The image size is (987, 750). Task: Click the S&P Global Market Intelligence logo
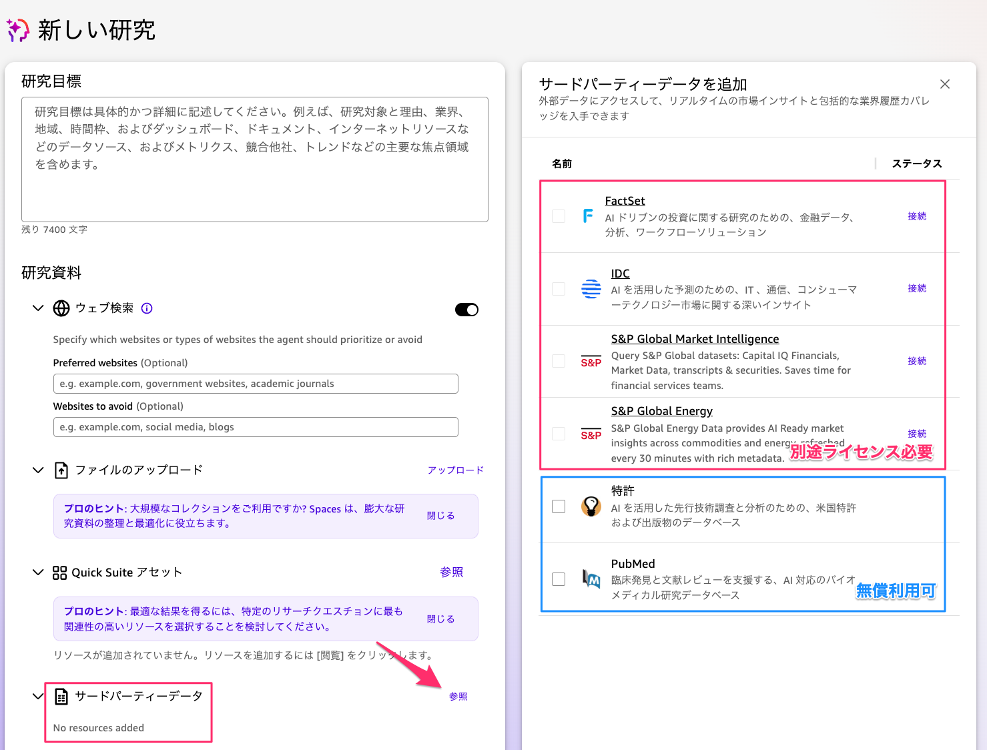pos(591,362)
